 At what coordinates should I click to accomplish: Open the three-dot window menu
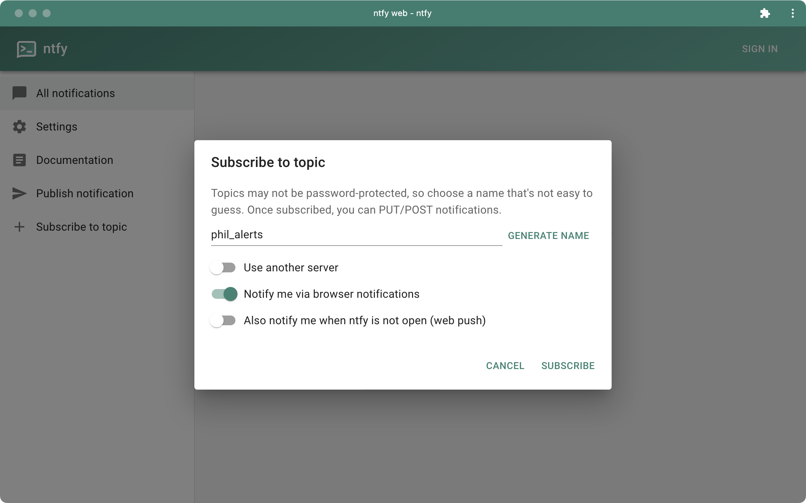[792, 13]
